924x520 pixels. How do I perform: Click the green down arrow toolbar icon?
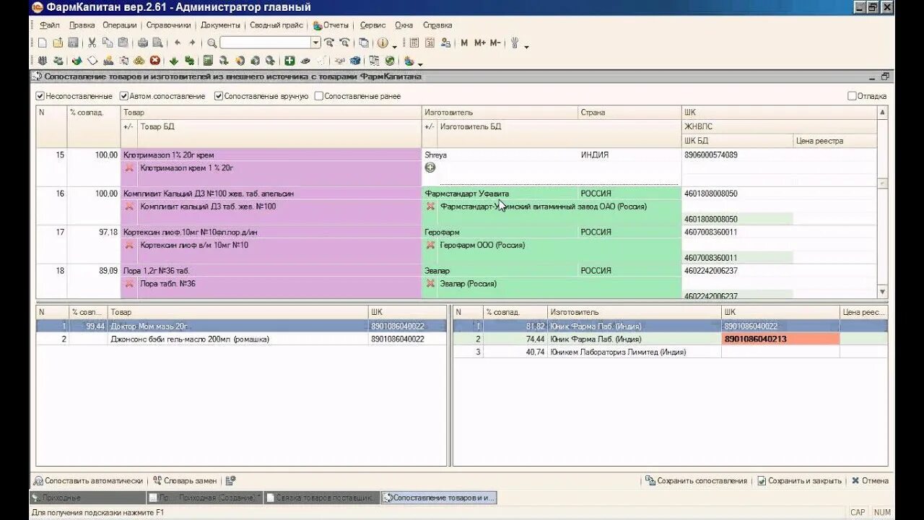point(174,61)
